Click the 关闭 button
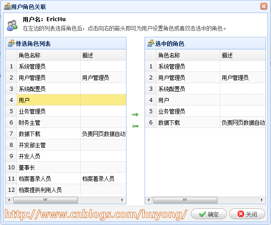 (x=247, y=214)
